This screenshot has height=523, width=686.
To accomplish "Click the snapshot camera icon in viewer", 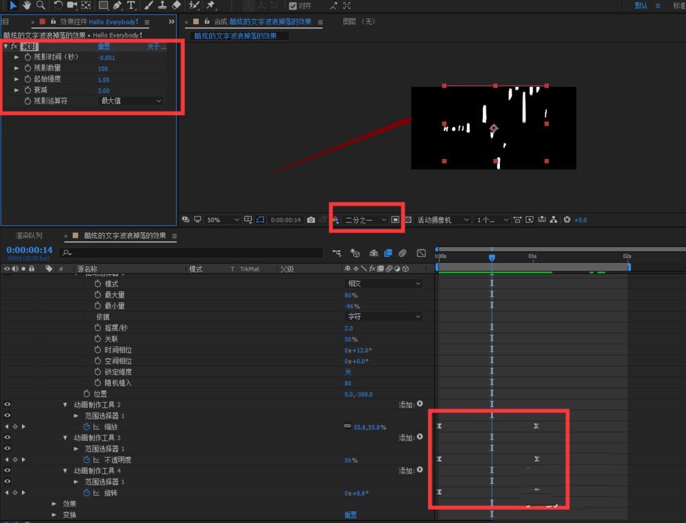I will pyautogui.click(x=311, y=220).
